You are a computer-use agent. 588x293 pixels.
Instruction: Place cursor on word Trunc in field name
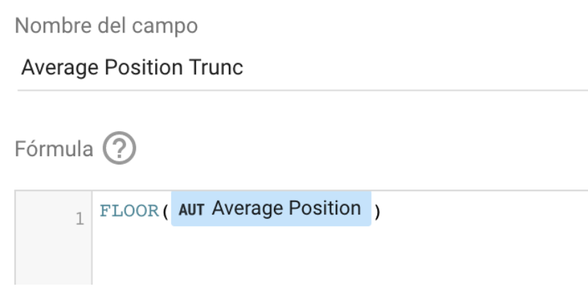(x=216, y=67)
